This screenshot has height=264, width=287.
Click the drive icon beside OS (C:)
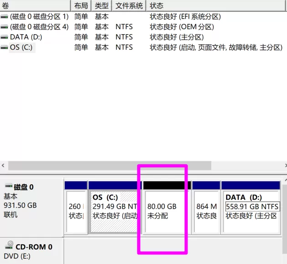(4, 48)
